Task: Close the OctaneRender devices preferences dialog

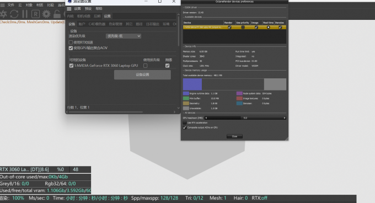Action: pyautogui.click(x=234, y=136)
